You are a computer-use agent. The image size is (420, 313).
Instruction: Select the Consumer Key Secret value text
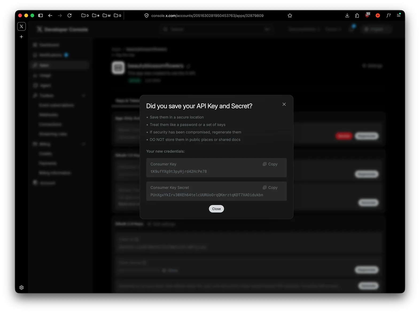click(x=207, y=195)
